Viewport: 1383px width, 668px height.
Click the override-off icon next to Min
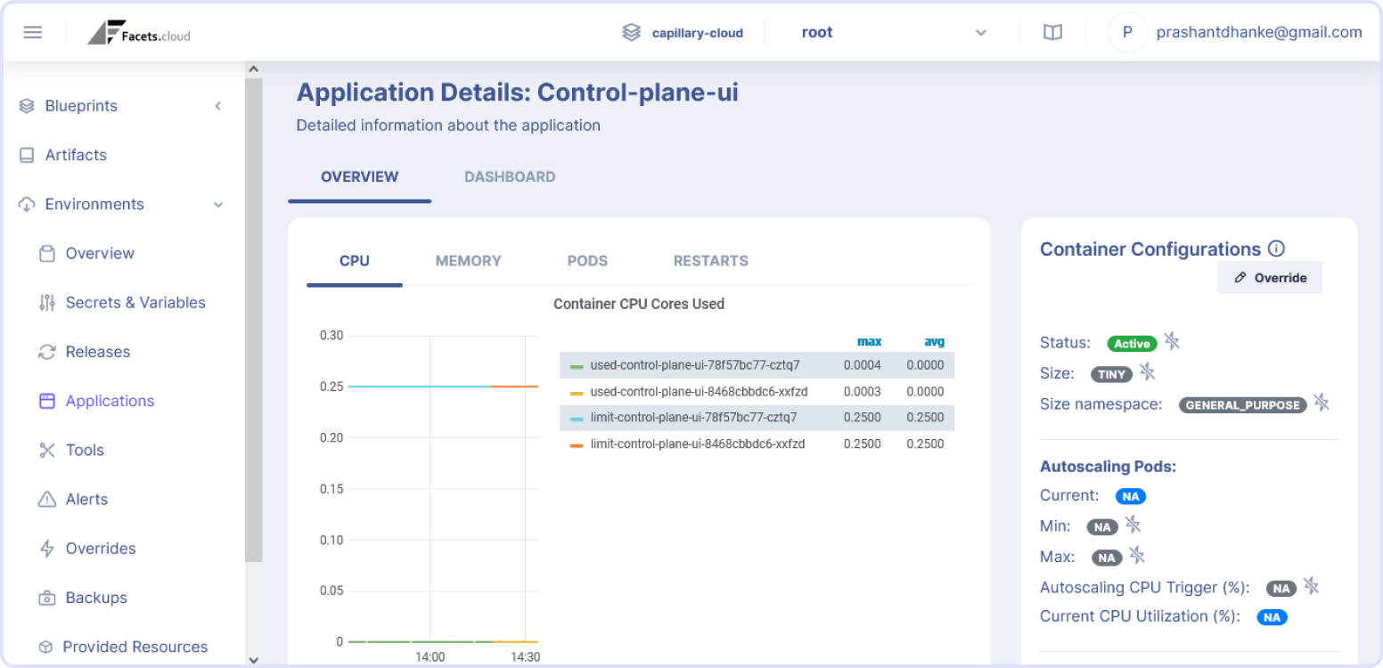click(1132, 525)
